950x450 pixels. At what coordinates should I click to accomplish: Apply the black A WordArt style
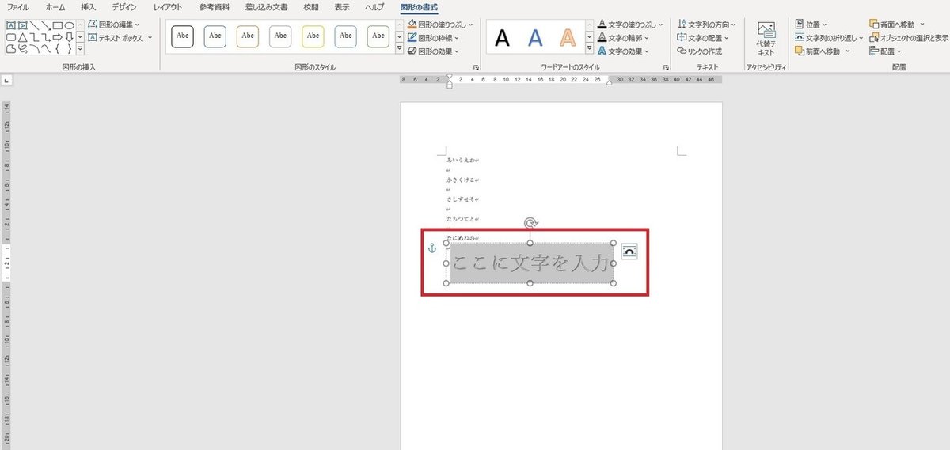pos(503,38)
